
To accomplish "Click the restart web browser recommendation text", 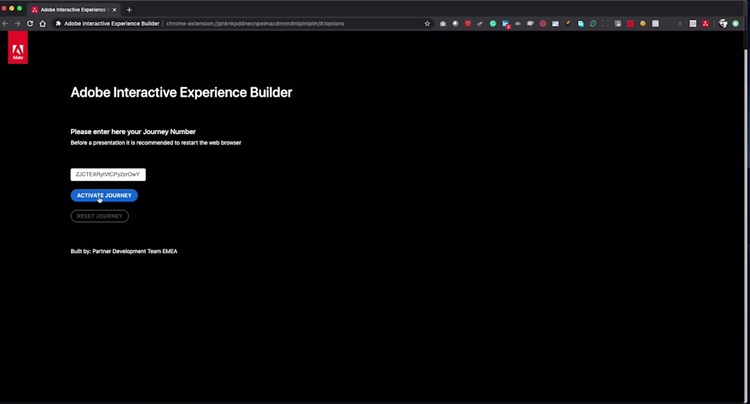I will click(156, 142).
